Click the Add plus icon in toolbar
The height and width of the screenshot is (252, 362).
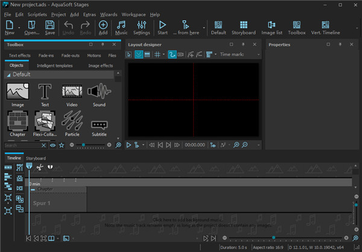point(103,25)
